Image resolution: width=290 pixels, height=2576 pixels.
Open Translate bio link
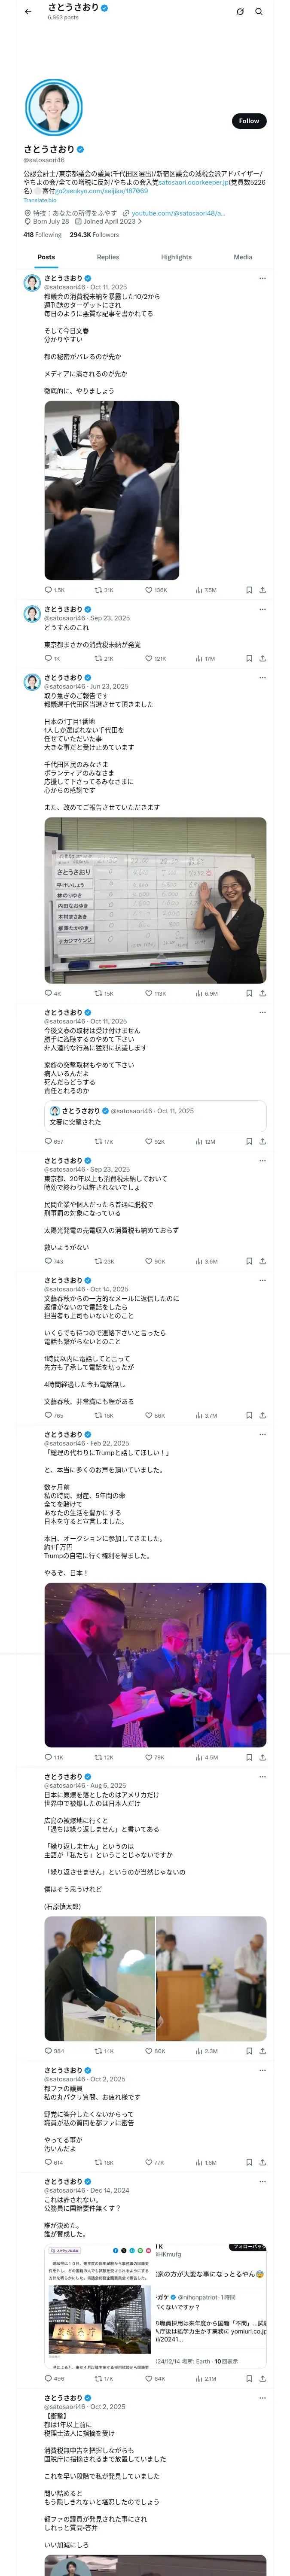(40, 200)
